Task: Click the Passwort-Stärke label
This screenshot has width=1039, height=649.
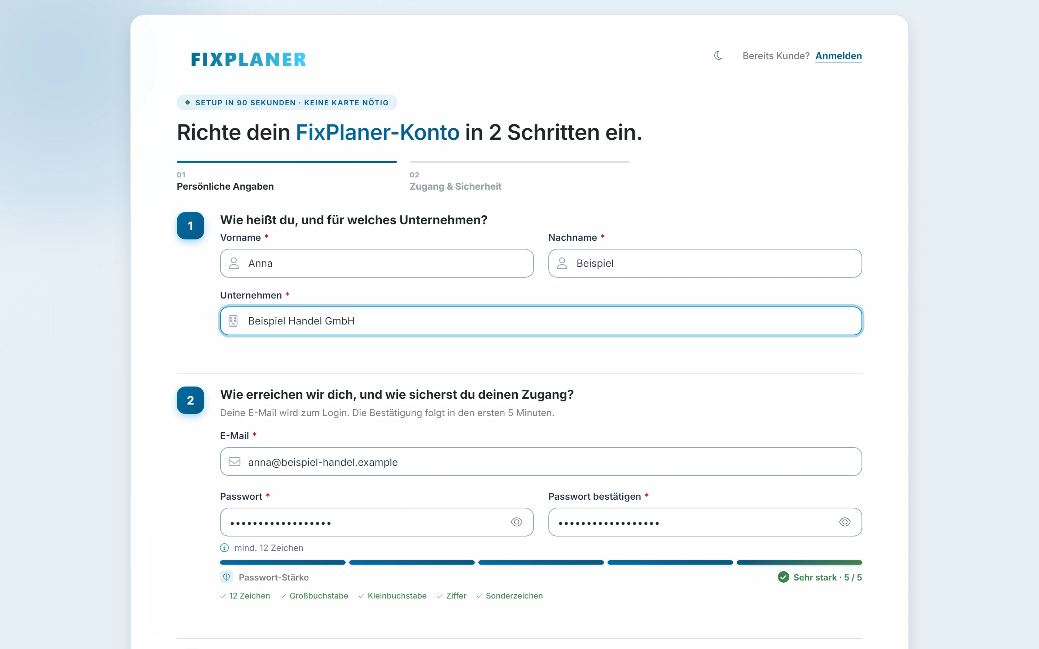Action: pos(273,577)
